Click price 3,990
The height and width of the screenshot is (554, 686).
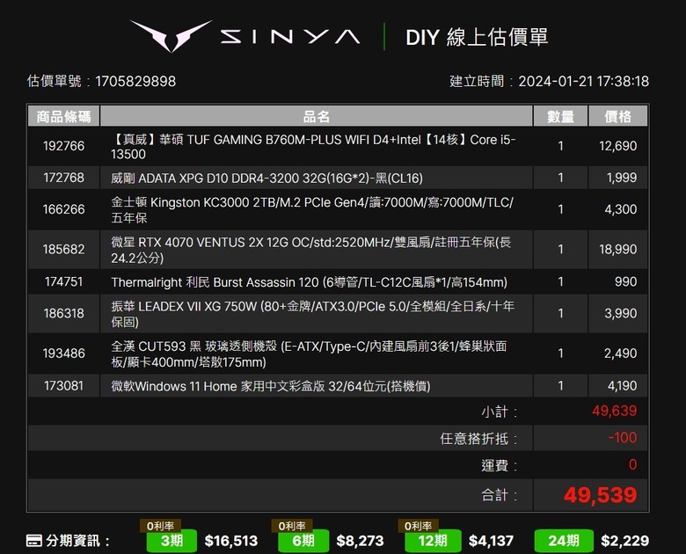point(621,313)
